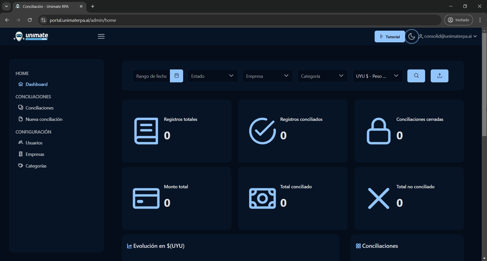Click the scrollbar down arrow
Screen dimensions: 487x261
[484, 258]
